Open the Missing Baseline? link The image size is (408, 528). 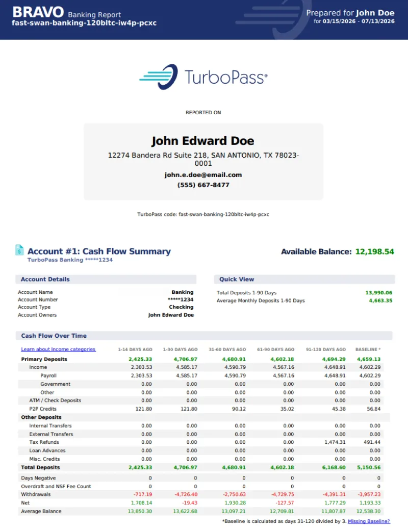pos(369,521)
